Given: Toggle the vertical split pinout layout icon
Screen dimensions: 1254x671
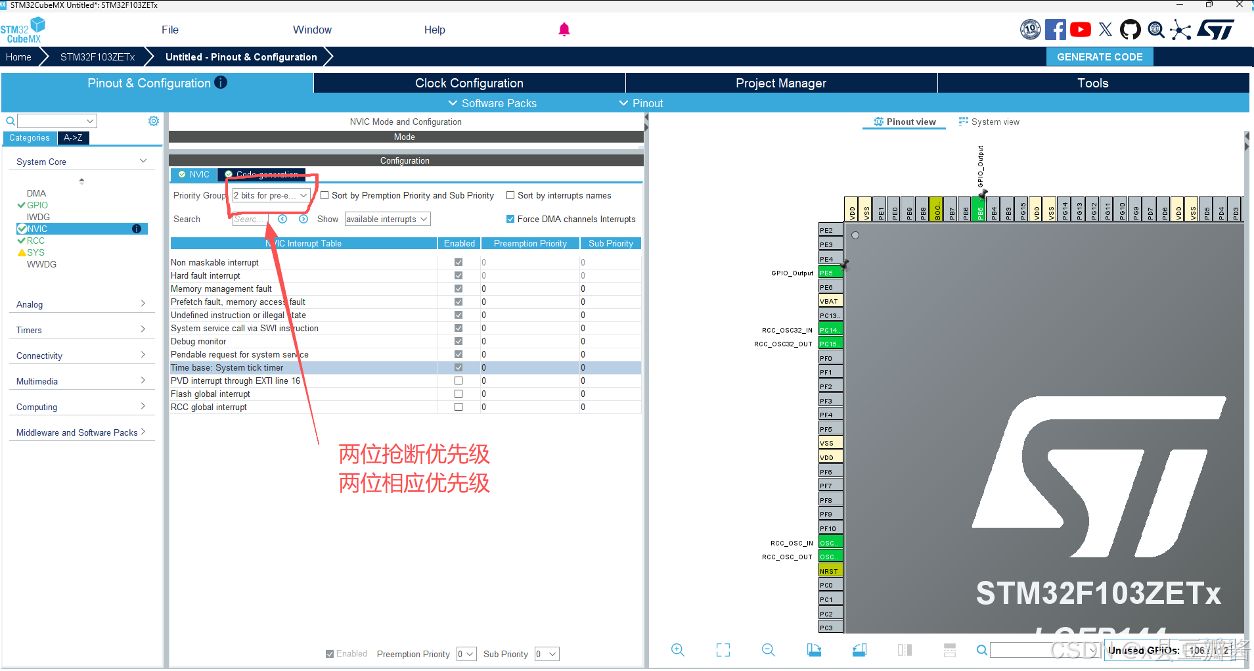Looking at the screenshot, I should pos(905,650).
